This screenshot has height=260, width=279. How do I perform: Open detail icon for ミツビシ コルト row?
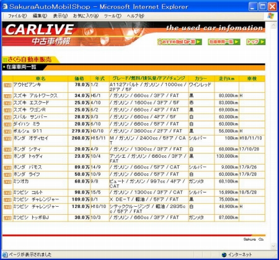(x=7, y=193)
